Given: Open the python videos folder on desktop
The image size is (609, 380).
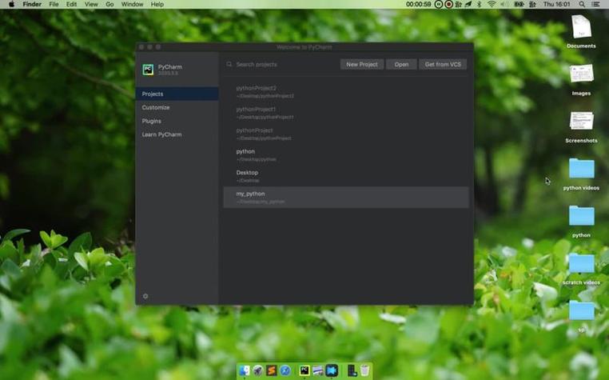Looking at the screenshot, I should pos(581,169).
